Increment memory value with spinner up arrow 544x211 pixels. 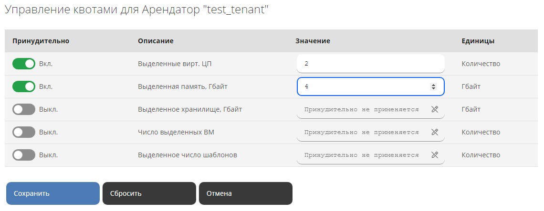point(433,85)
